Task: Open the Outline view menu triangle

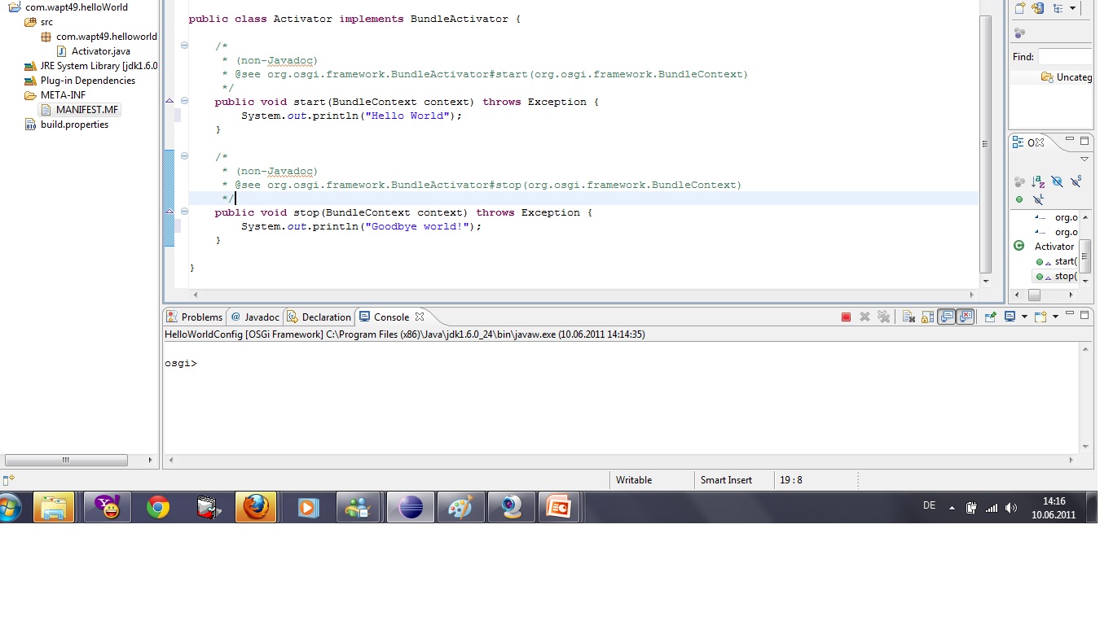Action: [x=1084, y=160]
